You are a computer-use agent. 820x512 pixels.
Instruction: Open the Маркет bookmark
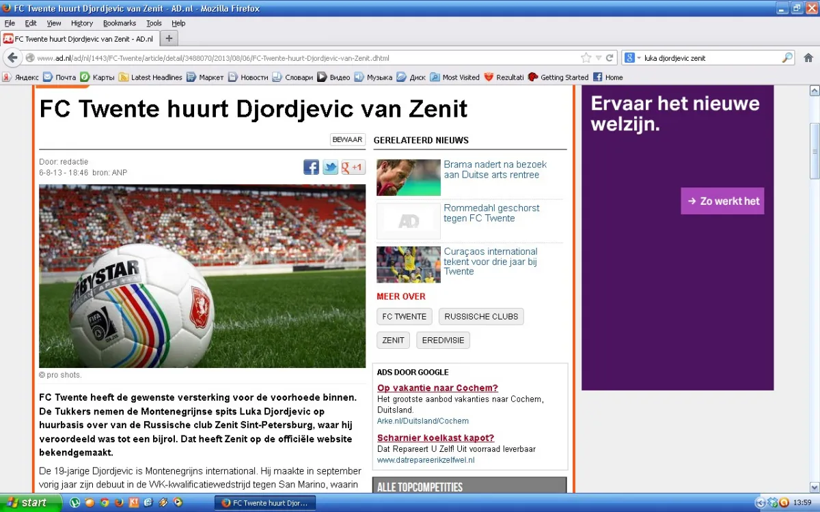(205, 77)
